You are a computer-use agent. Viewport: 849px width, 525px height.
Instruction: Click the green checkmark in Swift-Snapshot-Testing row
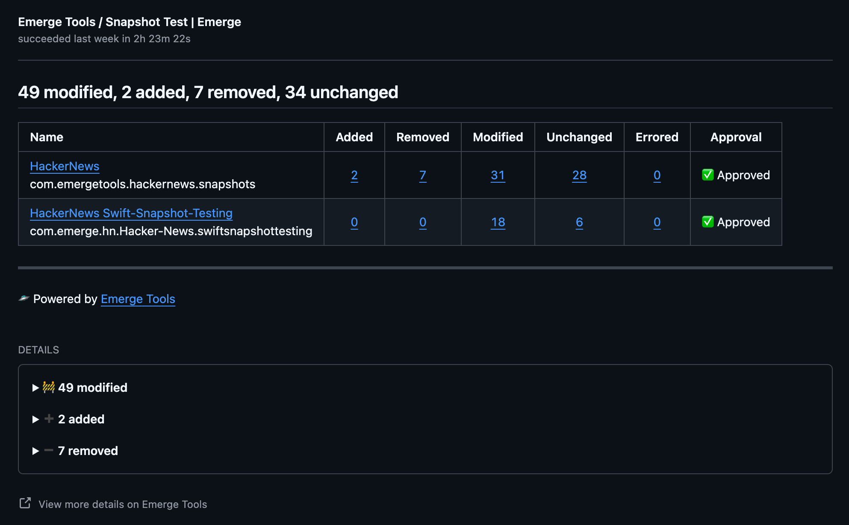707,222
